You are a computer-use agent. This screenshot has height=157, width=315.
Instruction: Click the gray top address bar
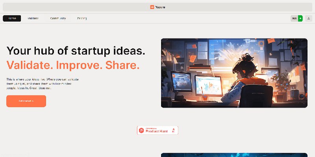pos(157,7)
